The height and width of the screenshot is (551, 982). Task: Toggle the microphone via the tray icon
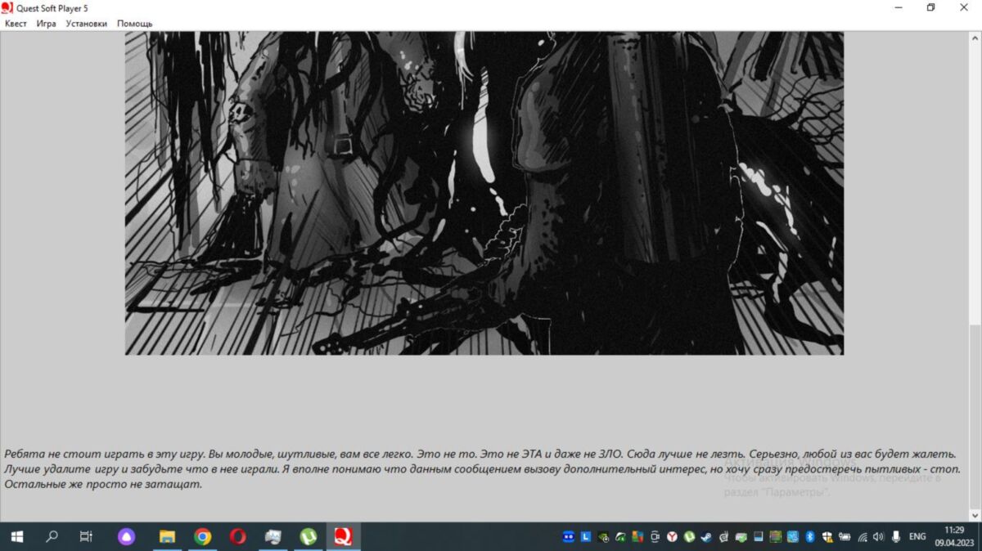(894, 537)
